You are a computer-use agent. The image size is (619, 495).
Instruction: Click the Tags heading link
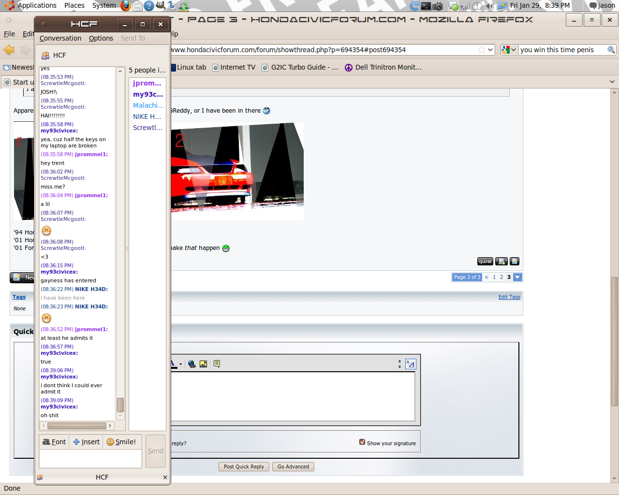coord(19,297)
